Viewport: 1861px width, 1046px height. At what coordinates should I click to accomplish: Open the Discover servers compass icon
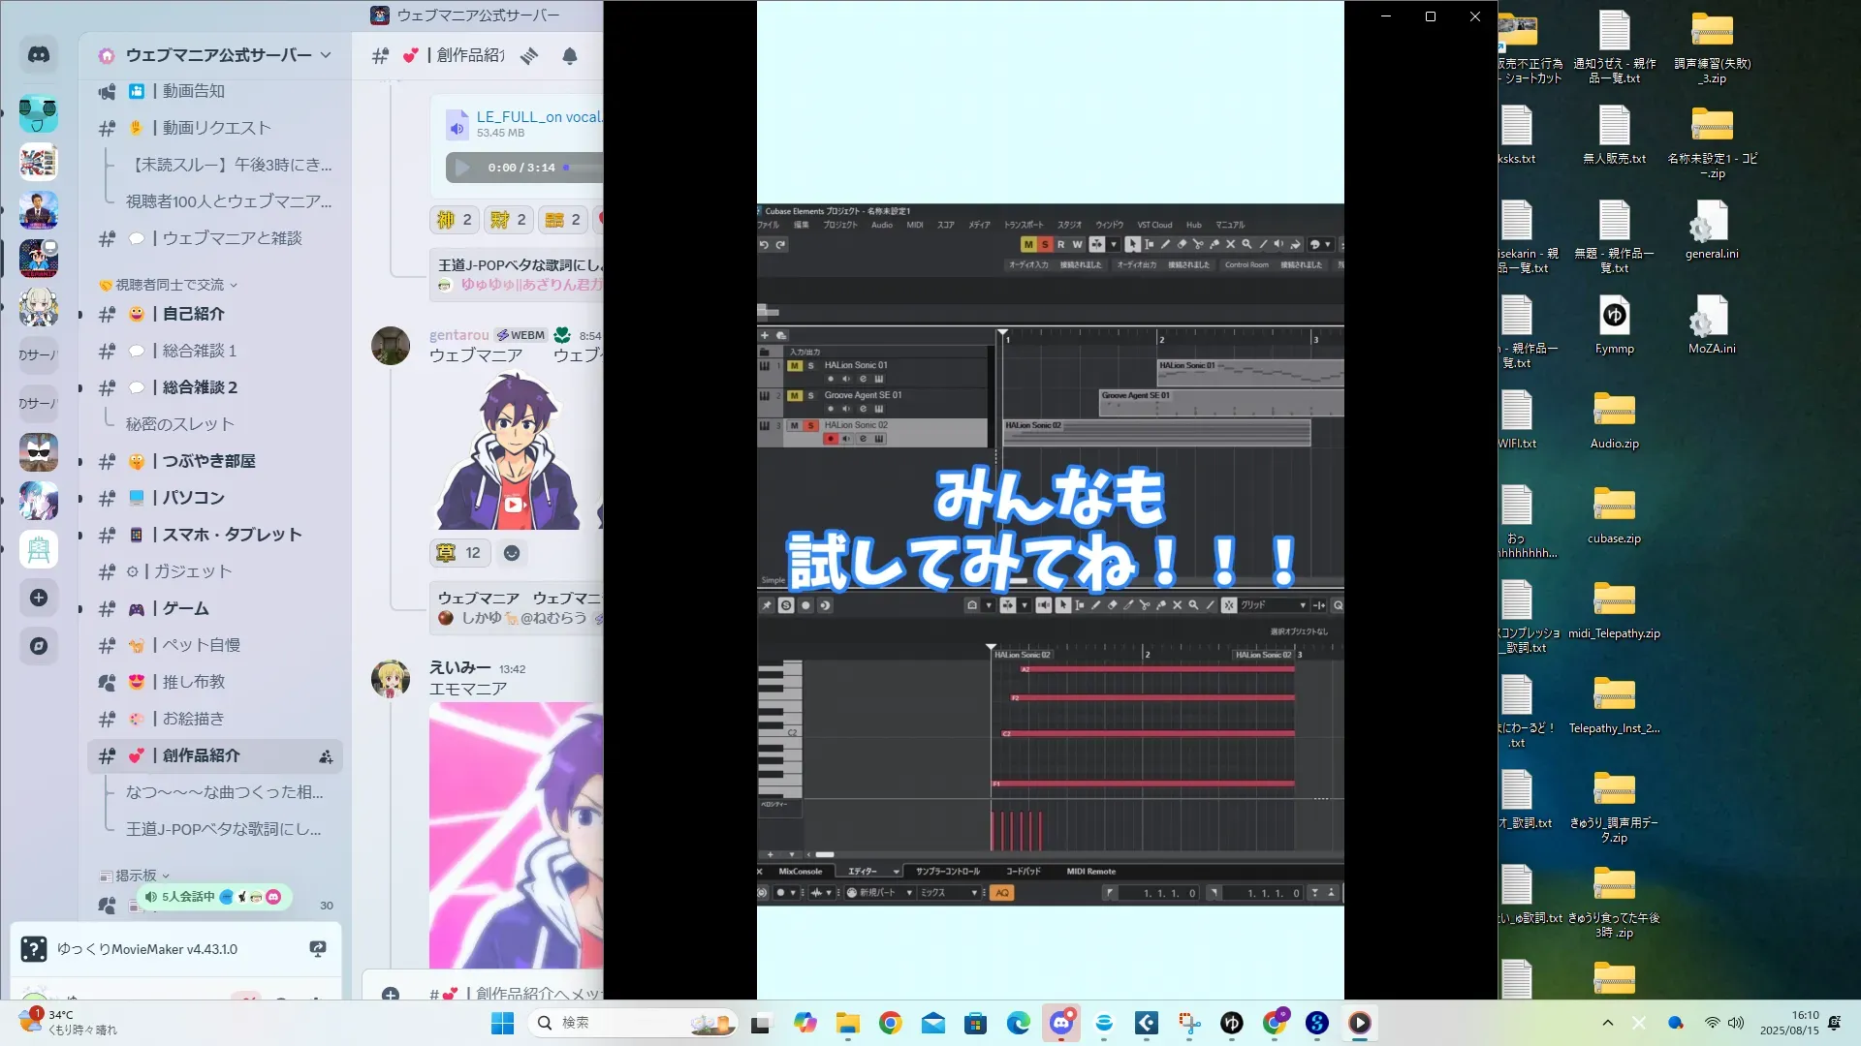pos(39,646)
